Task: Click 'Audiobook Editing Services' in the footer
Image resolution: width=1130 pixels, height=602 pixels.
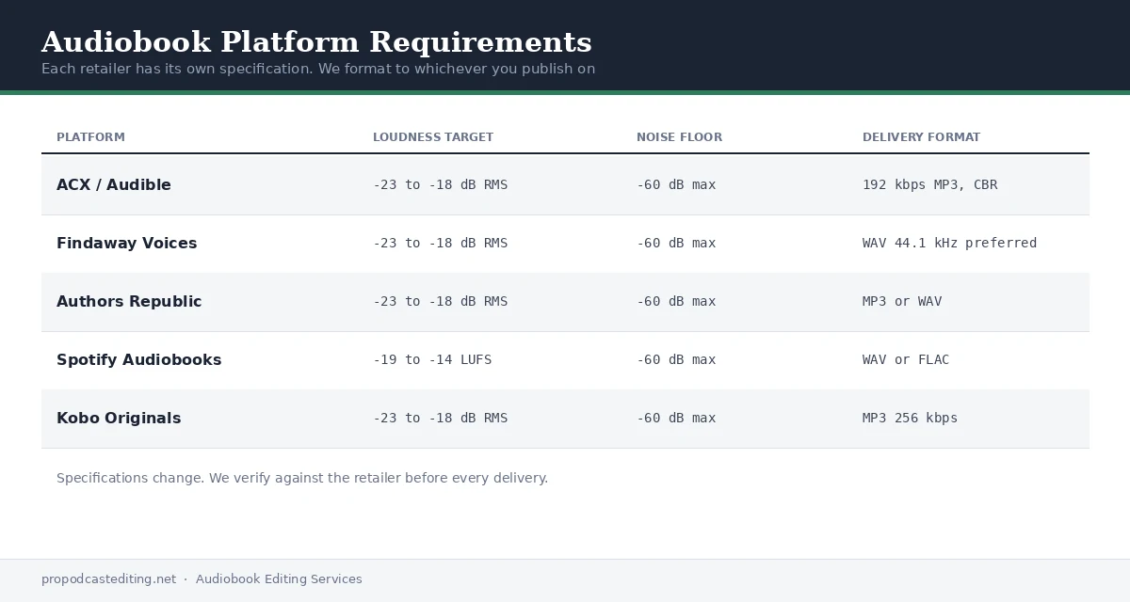Action: click(279, 579)
